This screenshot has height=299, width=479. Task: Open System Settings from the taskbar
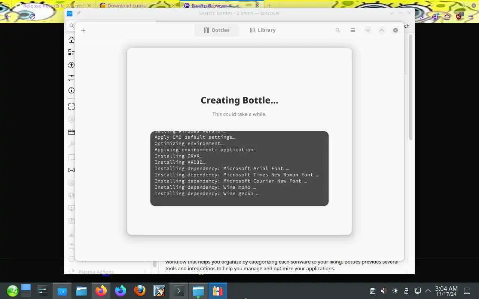43,290
